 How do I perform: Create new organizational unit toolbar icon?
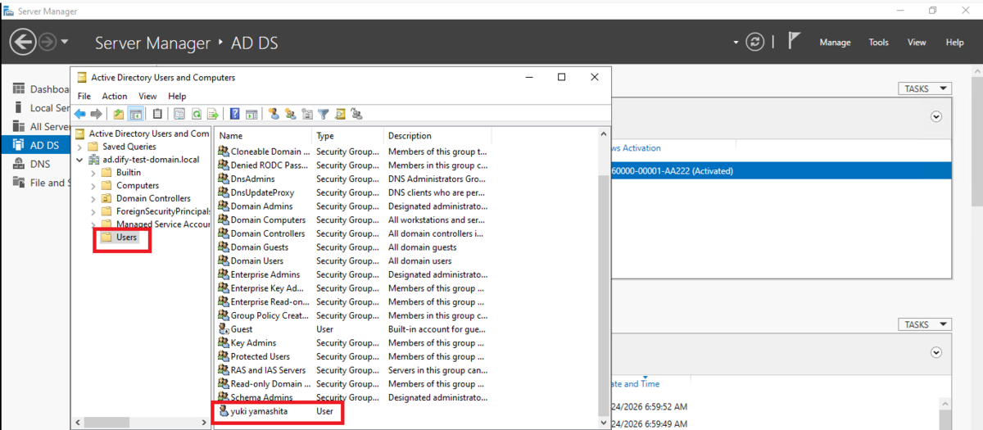[306, 114]
